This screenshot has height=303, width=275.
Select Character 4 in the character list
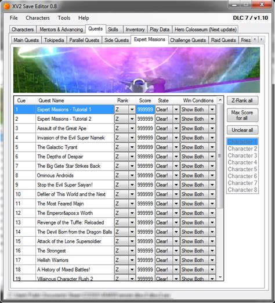242,163
